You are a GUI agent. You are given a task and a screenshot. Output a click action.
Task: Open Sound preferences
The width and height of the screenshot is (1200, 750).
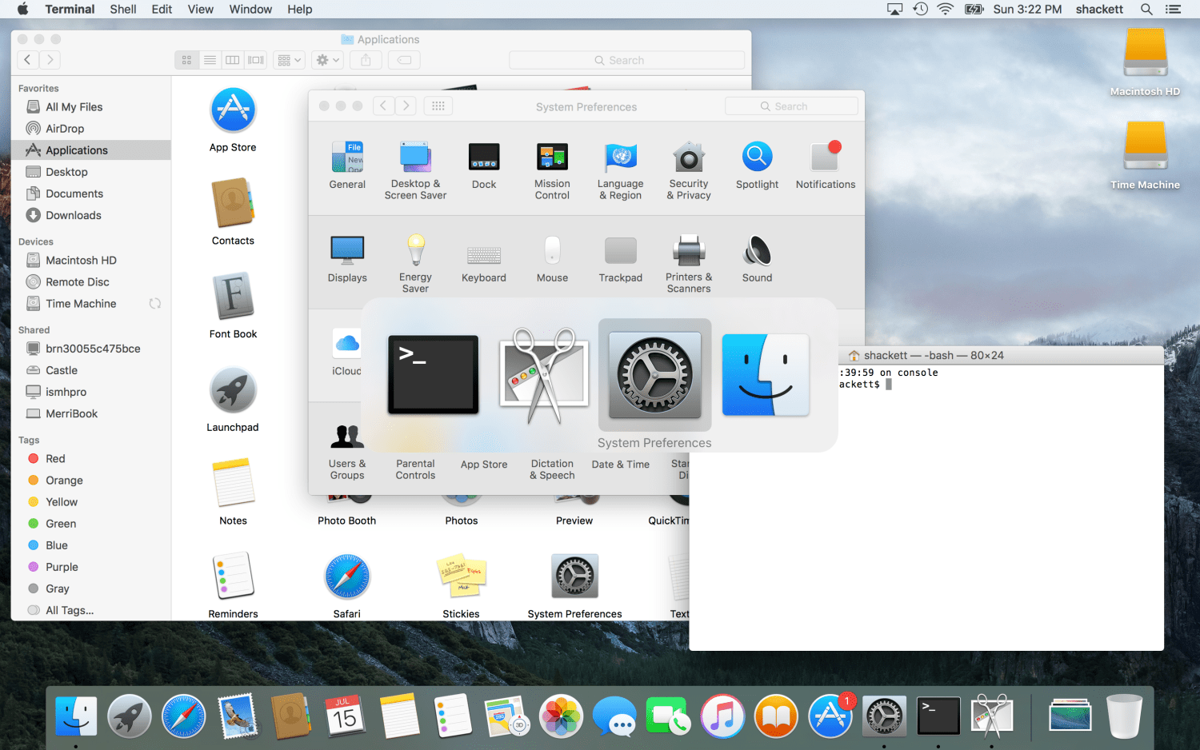coord(757,259)
